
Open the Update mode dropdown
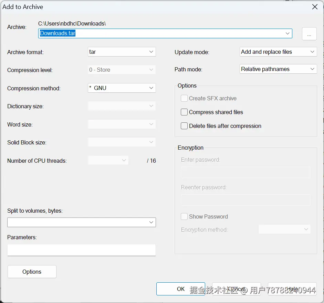(278, 52)
